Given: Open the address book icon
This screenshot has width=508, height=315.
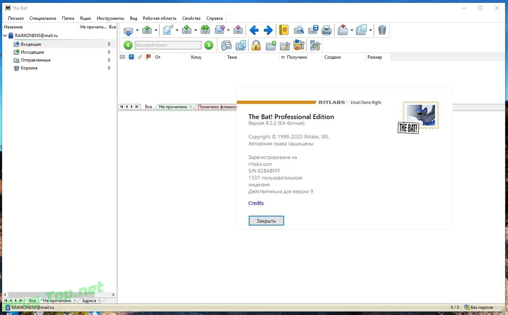Looking at the screenshot, I should 284,30.
